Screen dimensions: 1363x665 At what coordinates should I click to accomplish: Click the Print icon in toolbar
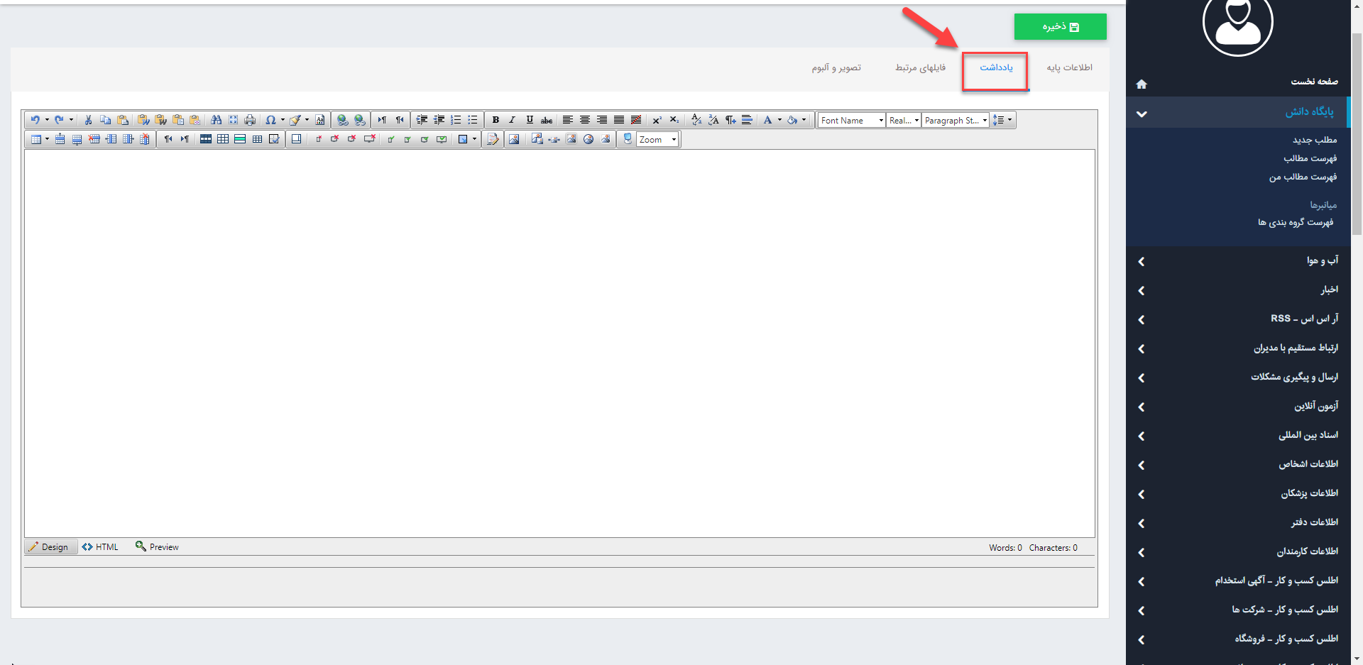[x=250, y=120]
